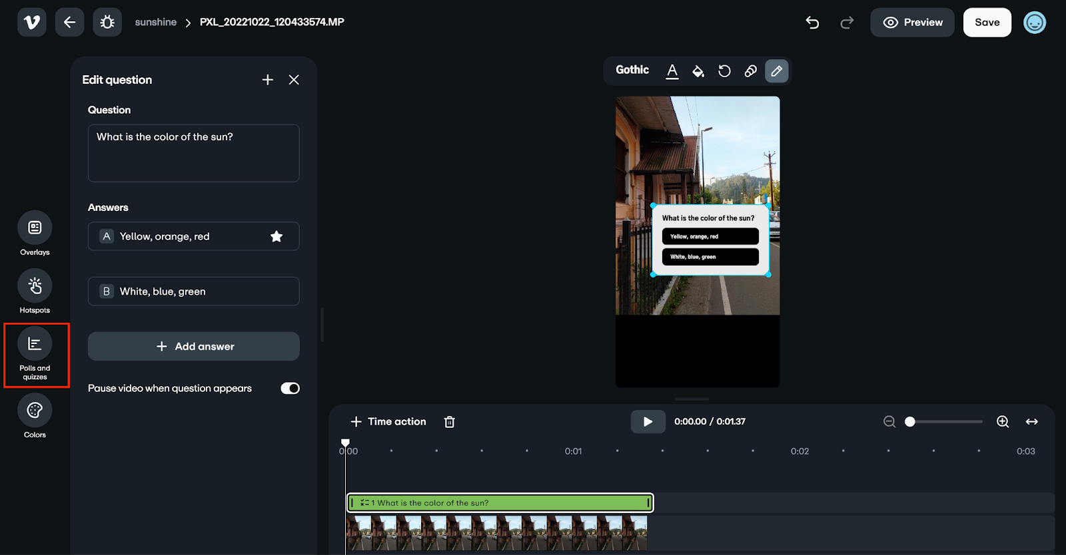Viewport: 1066px width, 555px height.
Task: Open the Overlays panel
Action: click(35, 228)
